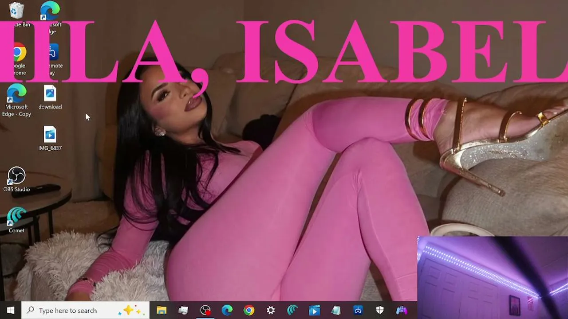Image resolution: width=568 pixels, height=319 pixels.
Task: Select the Microsoft Edge - Copy shortcut
Action: click(16, 101)
